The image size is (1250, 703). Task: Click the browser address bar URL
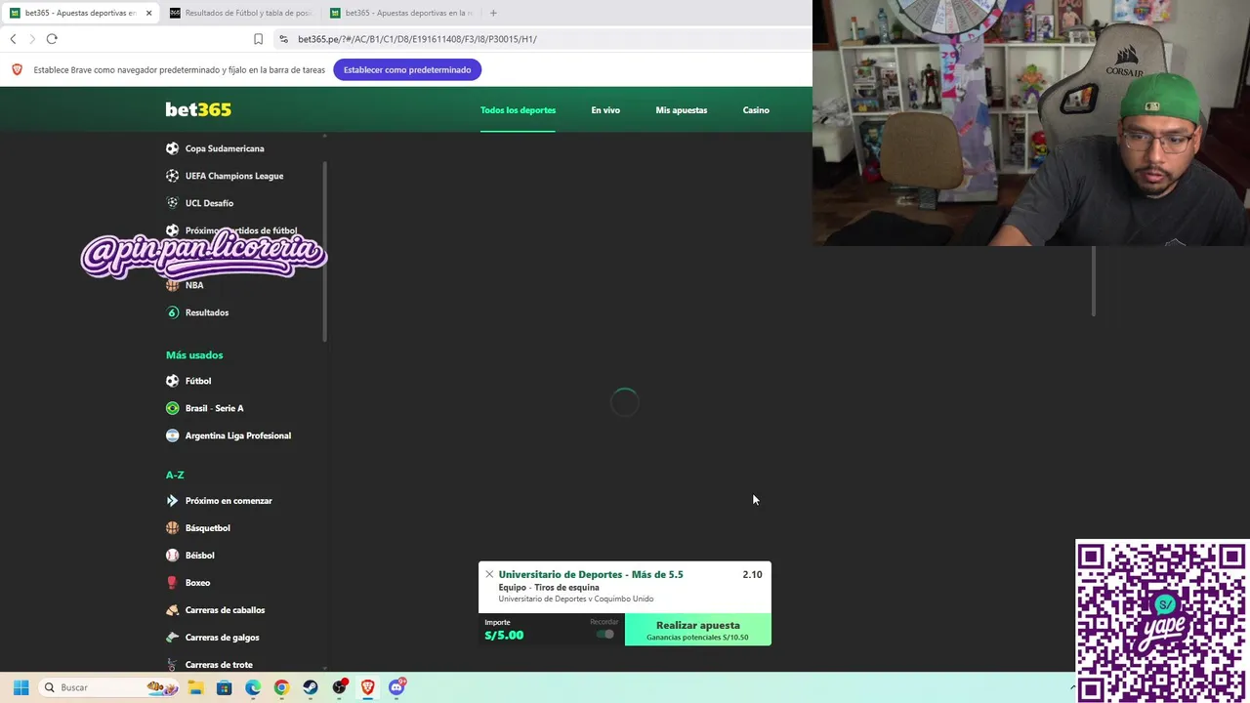click(x=417, y=39)
